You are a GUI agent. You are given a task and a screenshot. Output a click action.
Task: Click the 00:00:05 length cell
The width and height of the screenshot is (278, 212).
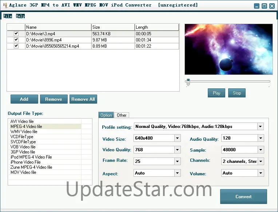[x=157, y=34]
